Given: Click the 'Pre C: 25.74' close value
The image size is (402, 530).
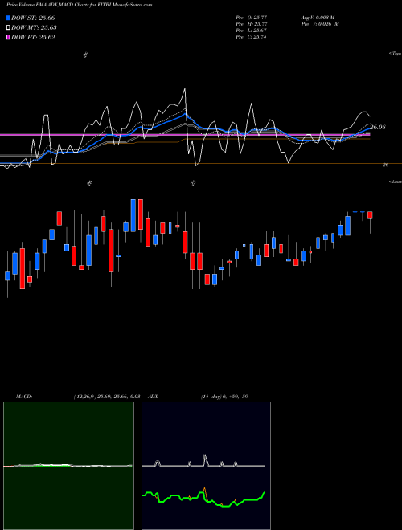Looking at the screenshot, I should 252,37.
